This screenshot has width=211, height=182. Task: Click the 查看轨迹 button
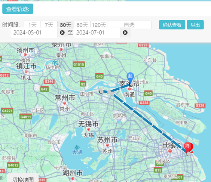18,9
